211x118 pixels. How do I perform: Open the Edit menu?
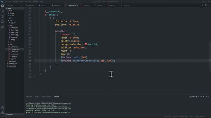point(10,2)
